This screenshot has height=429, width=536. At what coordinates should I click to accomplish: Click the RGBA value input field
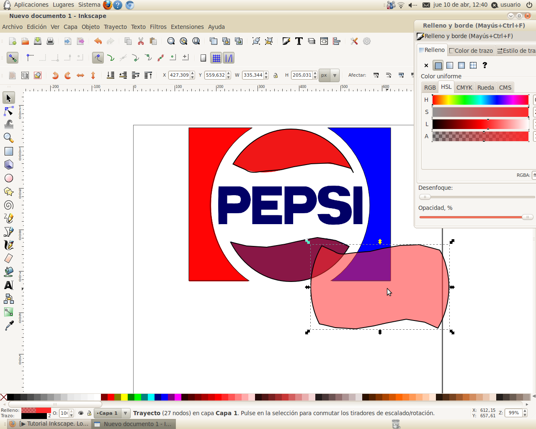click(x=535, y=175)
